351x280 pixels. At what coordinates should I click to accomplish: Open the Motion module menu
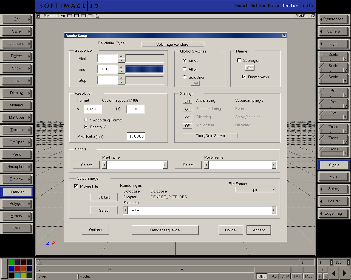point(257,5)
